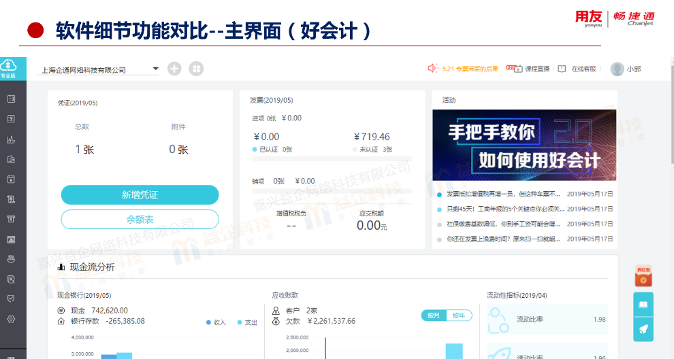This screenshot has height=359, width=674.
Task: Click the 客户 person icon
Action: tap(276, 311)
